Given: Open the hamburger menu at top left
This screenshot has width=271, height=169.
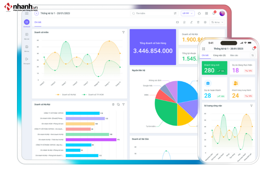Looking at the screenshot, I should click(x=27, y=13).
